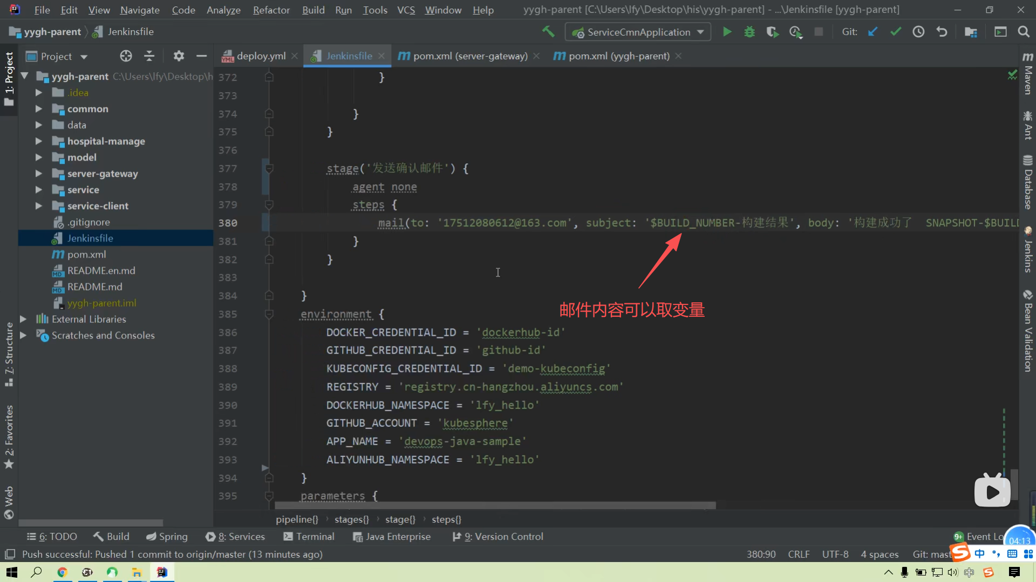Expand the hospital-manage module folder
This screenshot has height=582, width=1036.
coord(38,141)
